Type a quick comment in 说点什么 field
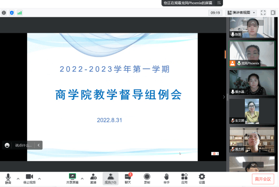279x187 pixels. (x=23, y=145)
